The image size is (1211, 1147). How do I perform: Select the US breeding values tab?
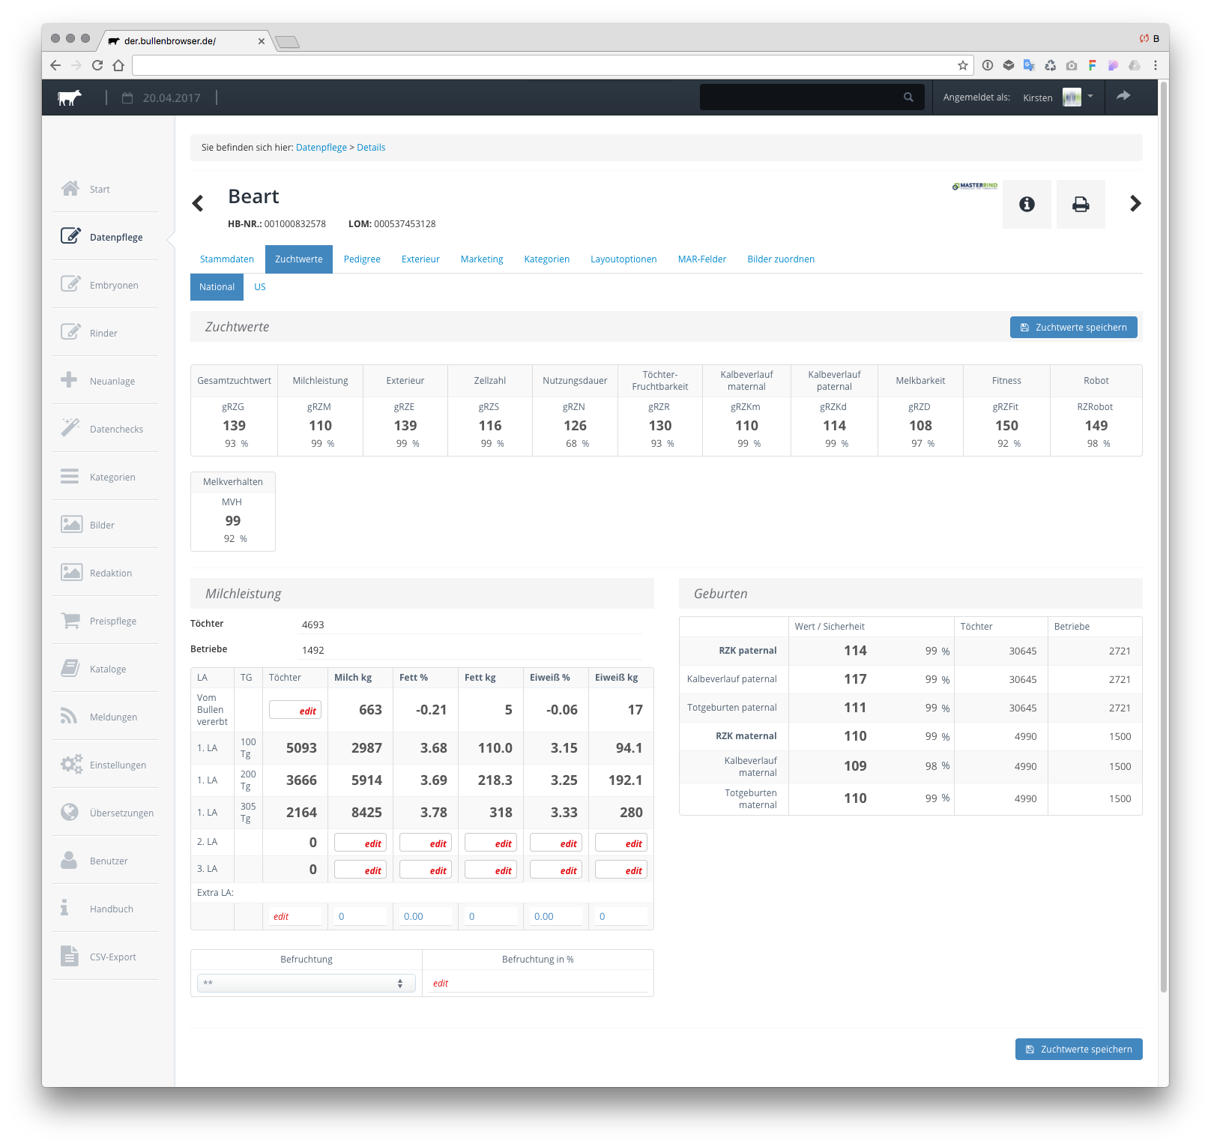pos(259,287)
